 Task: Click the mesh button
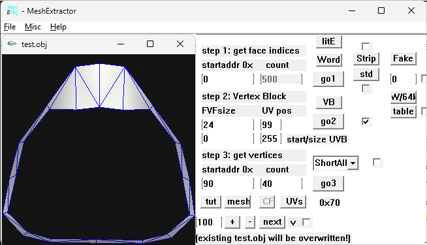point(238,202)
